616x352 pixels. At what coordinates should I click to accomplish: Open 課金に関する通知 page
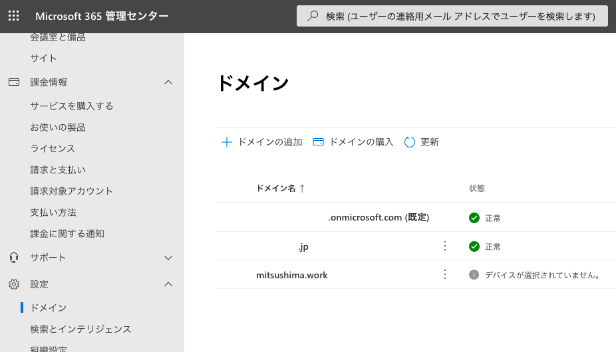pyautogui.click(x=67, y=234)
